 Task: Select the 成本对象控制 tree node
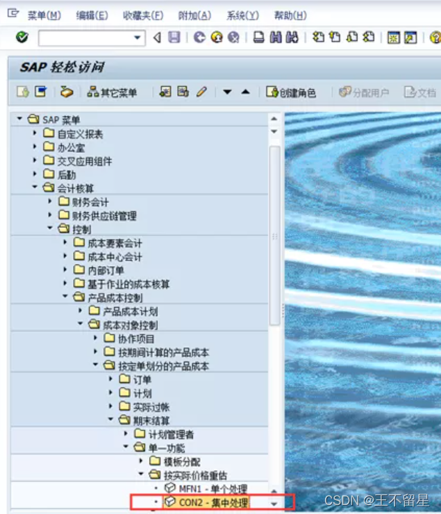coord(131,325)
